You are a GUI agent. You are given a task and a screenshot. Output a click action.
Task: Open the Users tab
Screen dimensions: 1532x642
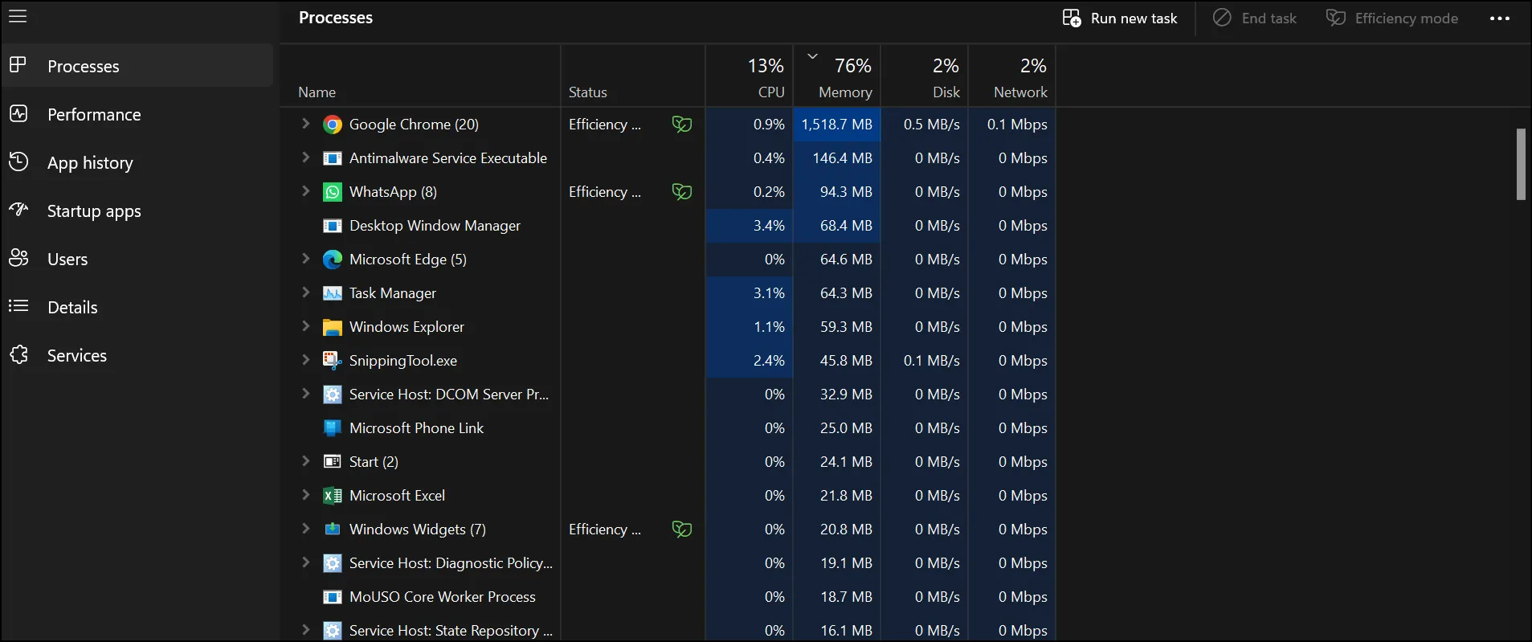pyautogui.click(x=137, y=259)
